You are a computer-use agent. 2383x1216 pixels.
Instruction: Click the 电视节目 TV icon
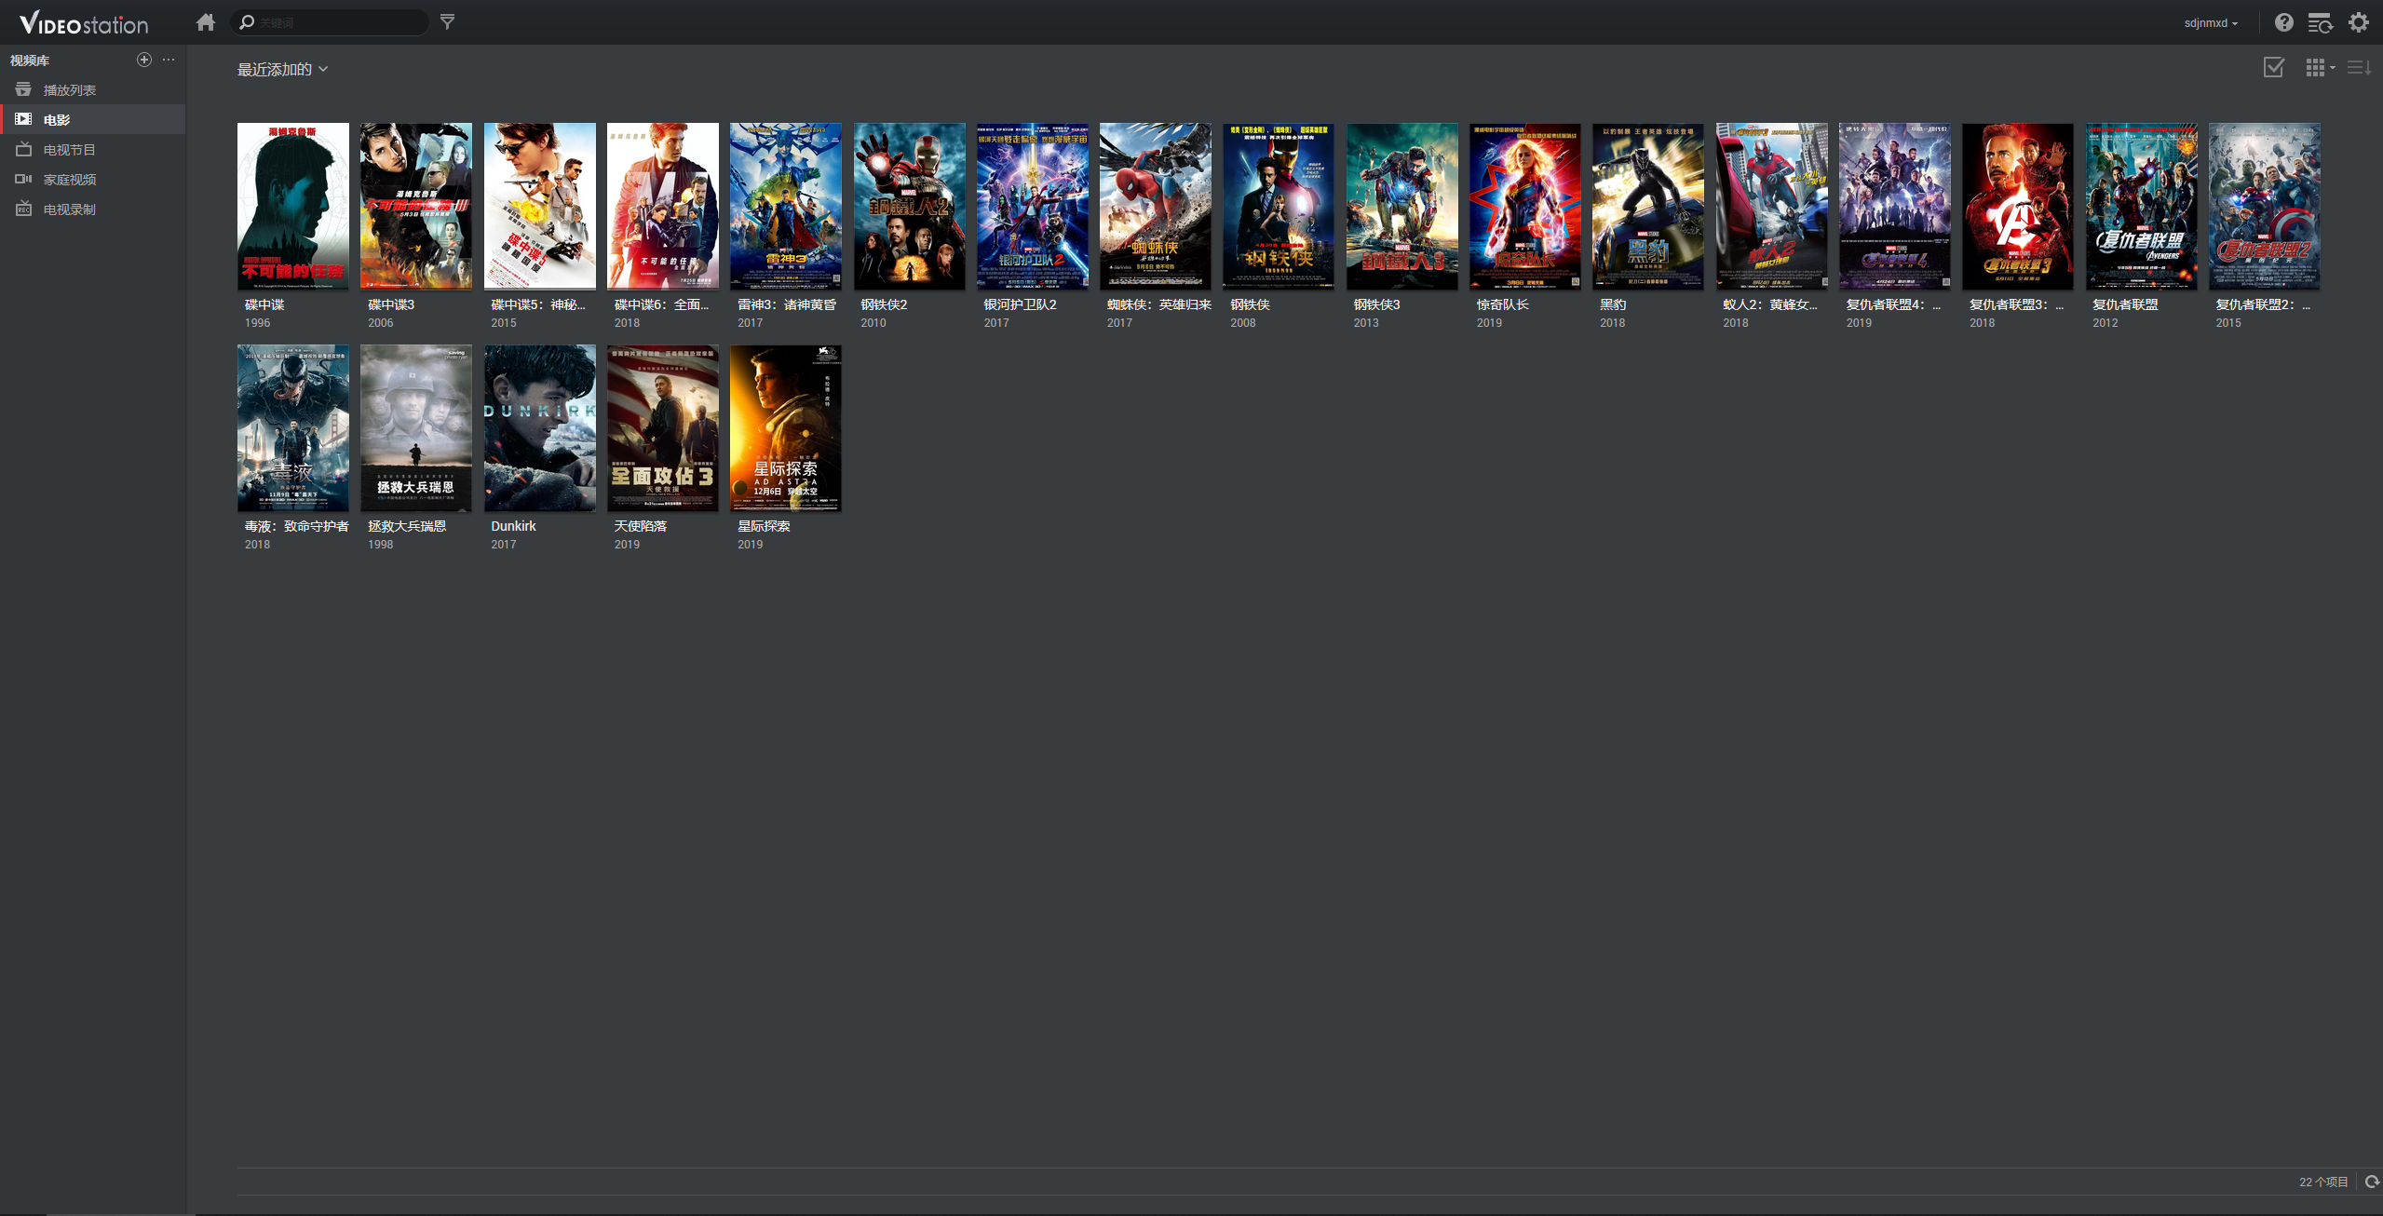pyautogui.click(x=23, y=149)
